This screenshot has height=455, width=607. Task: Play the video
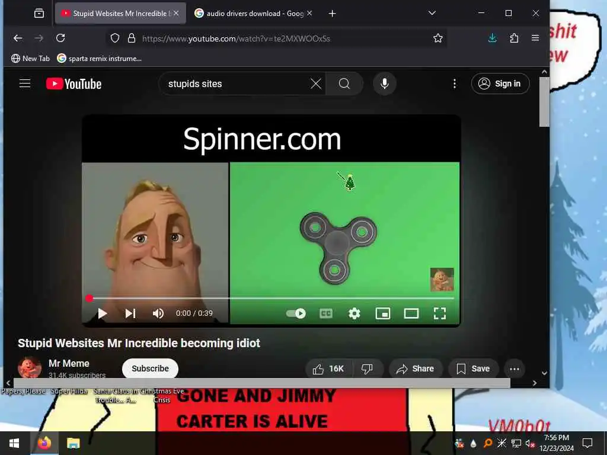click(x=102, y=313)
